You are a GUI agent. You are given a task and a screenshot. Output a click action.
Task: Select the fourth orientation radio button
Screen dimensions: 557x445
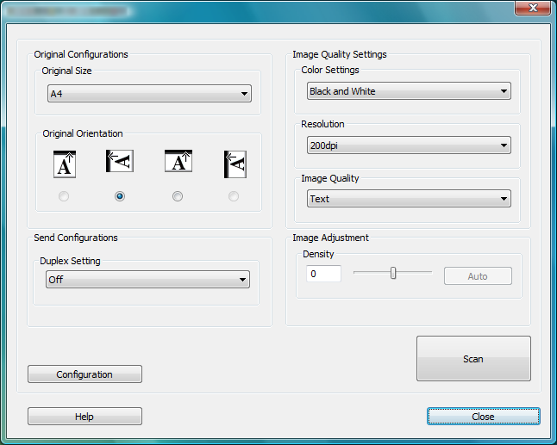234,196
